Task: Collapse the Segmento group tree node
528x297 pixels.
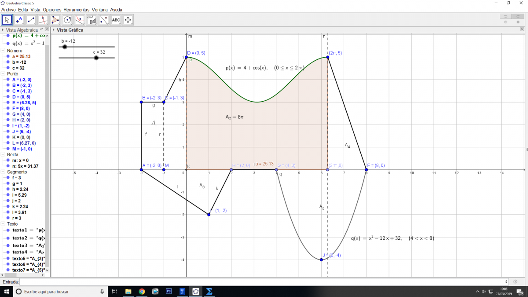Action: pos(3,172)
